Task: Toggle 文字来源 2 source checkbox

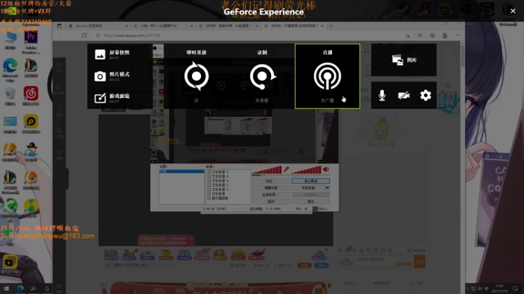Action: pyautogui.click(x=209, y=189)
